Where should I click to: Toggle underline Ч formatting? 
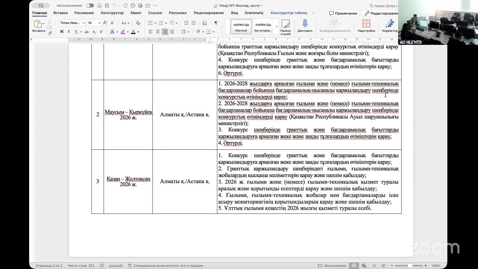pyautogui.click(x=76, y=32)
